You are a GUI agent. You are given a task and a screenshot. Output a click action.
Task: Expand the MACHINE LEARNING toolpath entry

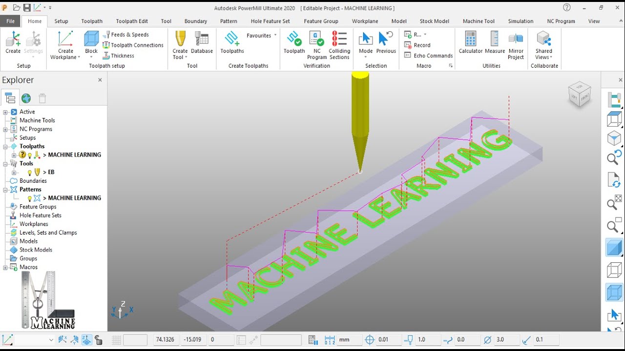point(14,155)
